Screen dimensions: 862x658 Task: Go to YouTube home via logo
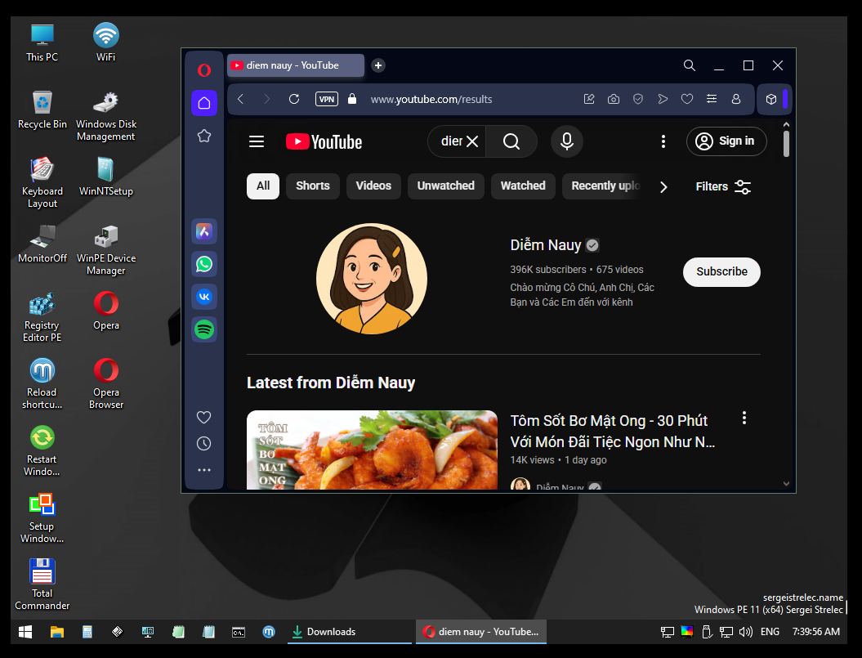point(324,142)
